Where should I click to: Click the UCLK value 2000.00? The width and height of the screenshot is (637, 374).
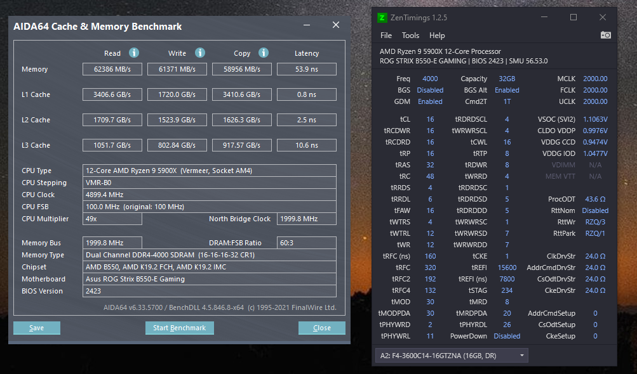click(x=595, y=101)
